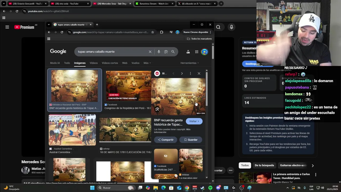Image resolution: width=341 pixels, height=192 pixels.
Task: Open the new tab in front Chrome window
Action: coord(97,25)
